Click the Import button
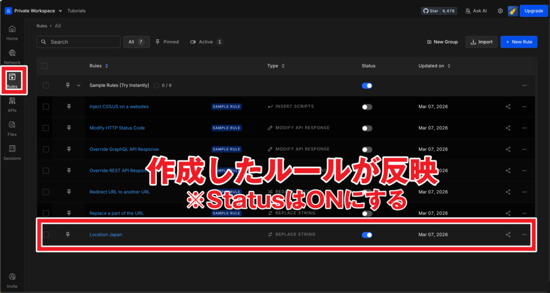 pos(481,42)
